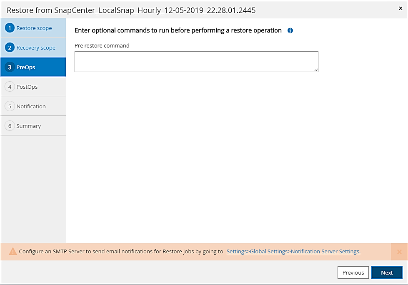The width and height of the screenshot is (408, 285).
Task: Dismiss the SMTP notification banner
Action: click(399, 252)
